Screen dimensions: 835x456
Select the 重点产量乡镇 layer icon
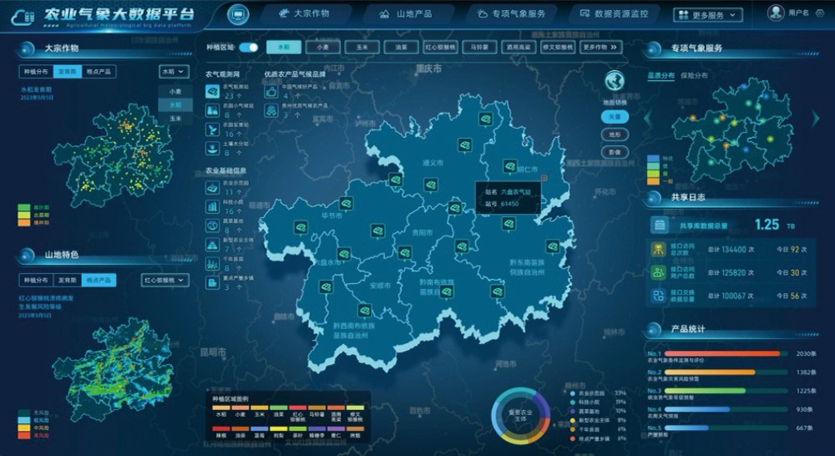point(212,282)
